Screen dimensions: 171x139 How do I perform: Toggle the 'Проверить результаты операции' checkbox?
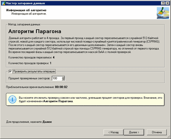tap(10, 71)
